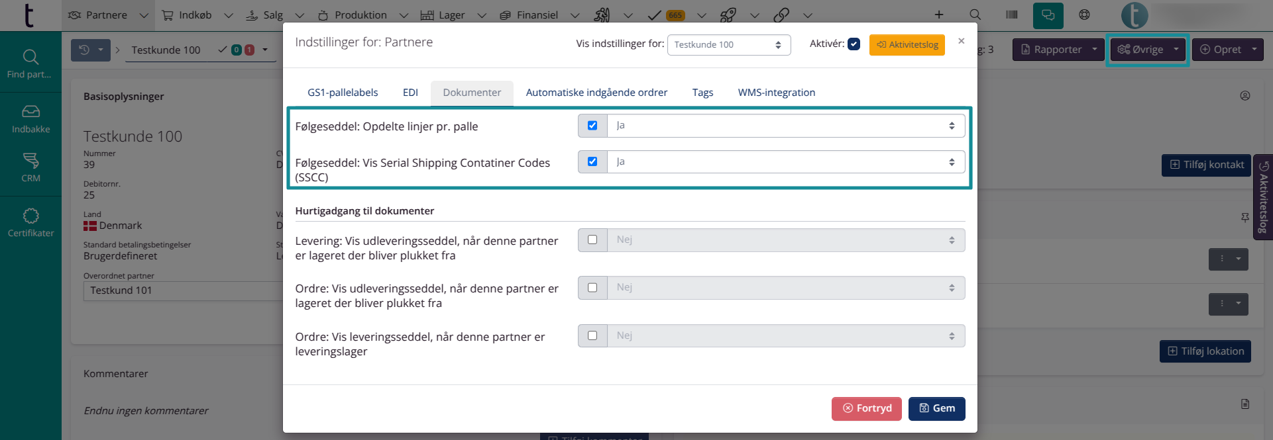Click Find partner search in sidebar
1273x440 pixels.
tap(30, 64)
